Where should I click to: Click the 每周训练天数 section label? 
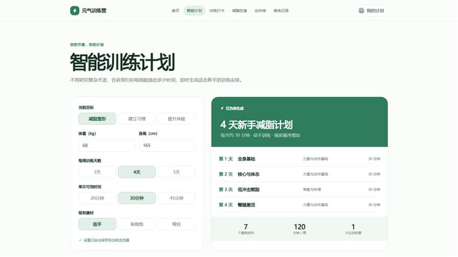point(89,161)
